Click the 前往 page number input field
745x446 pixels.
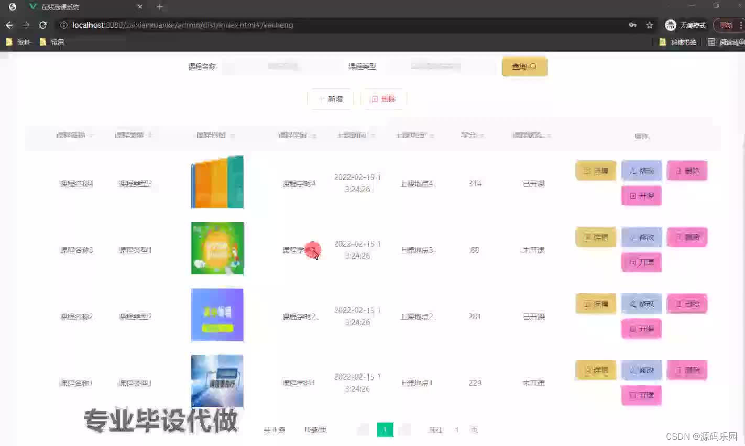456,429
